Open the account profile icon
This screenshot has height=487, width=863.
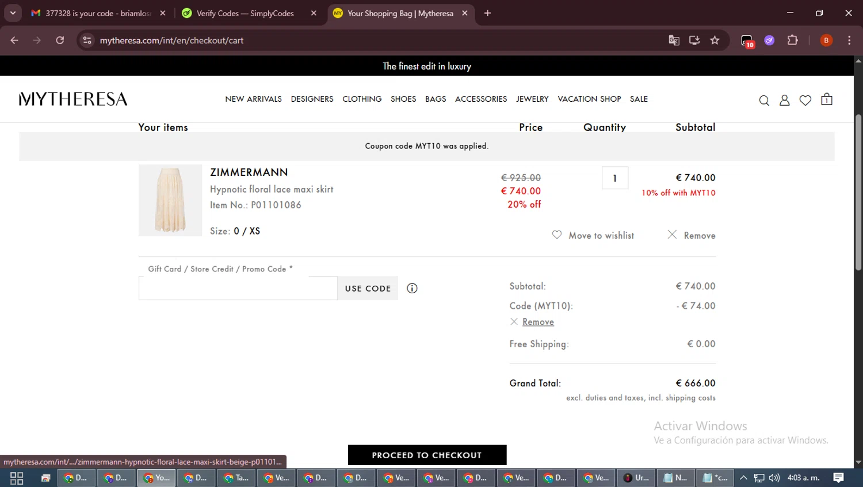point(784,100)
